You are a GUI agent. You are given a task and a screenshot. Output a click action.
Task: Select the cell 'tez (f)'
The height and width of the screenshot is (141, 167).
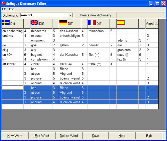pyautogui.click(x=127, y=59)
